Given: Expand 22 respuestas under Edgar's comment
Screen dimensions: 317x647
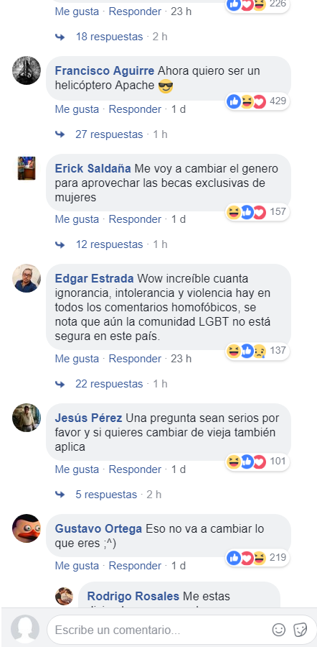Looking at the screenshot, I should coord(109,384).
